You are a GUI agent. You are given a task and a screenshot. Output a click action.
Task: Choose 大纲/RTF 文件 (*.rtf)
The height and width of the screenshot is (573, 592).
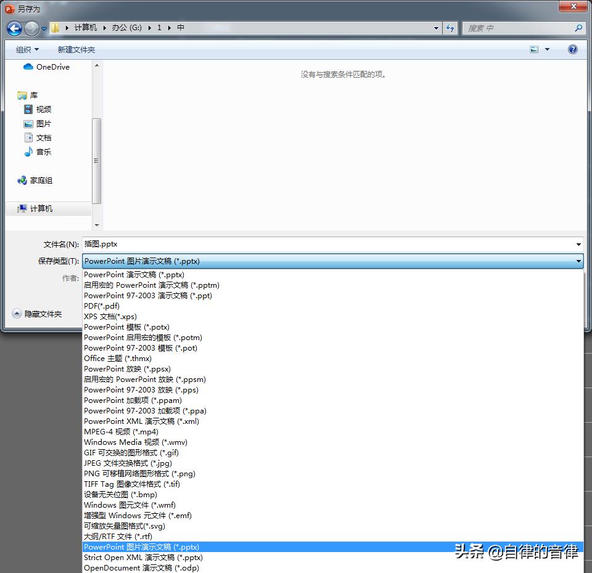pyautogui.click(x=332, y=537)
